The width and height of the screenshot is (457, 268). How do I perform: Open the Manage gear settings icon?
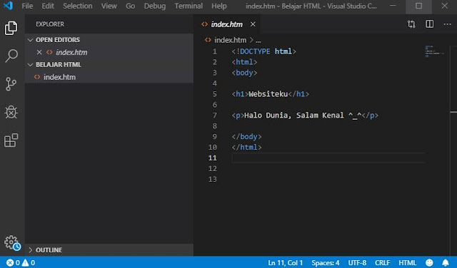click(x=11, y=242)
